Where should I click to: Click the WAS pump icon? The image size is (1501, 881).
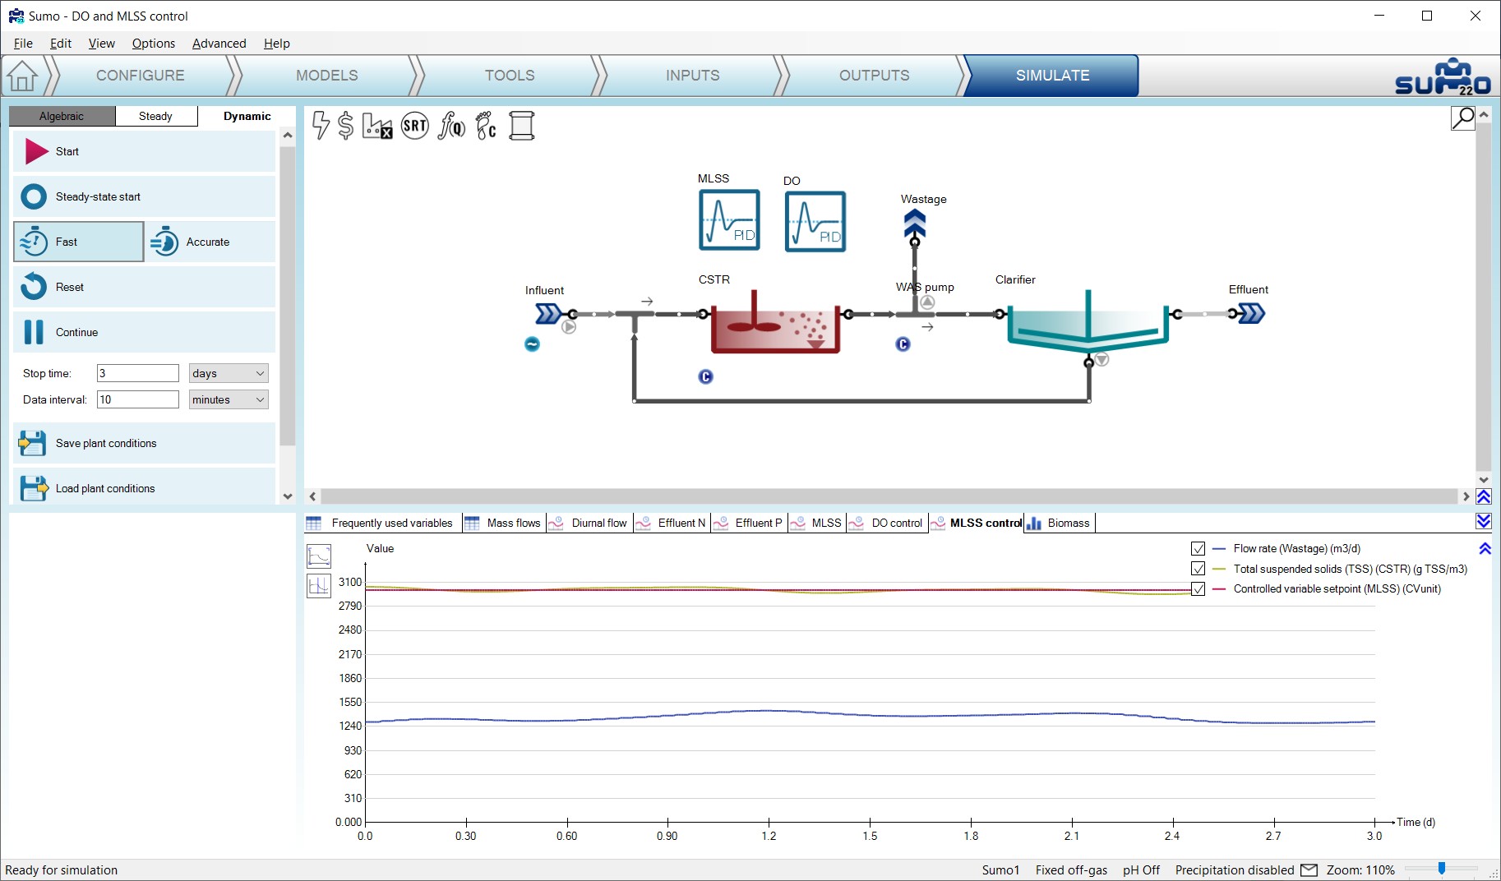click(x=927, y=302)
